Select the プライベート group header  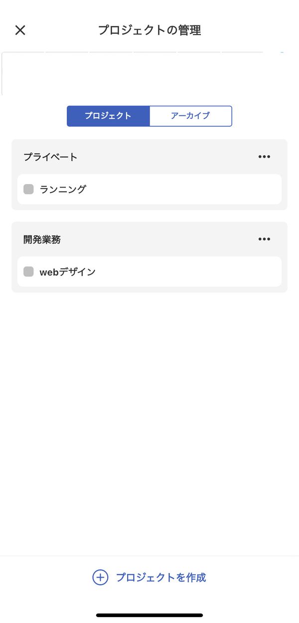(x=50, y=157)
